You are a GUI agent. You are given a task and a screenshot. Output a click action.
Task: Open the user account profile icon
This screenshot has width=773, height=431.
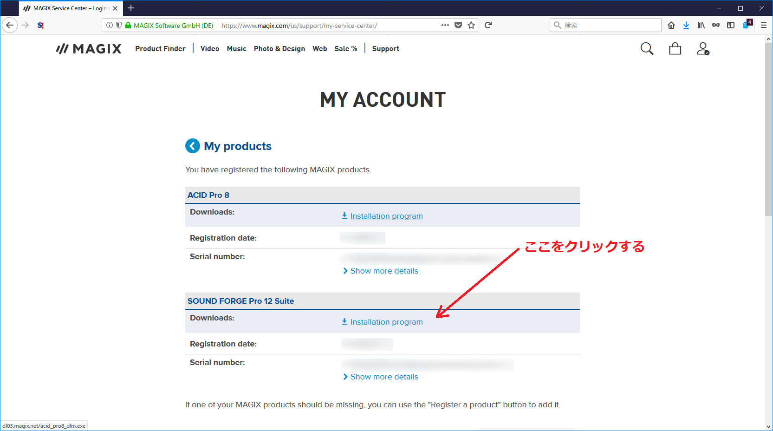[703, 49]
